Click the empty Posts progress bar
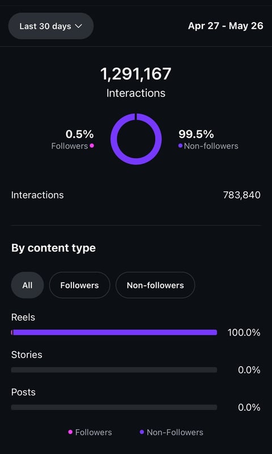Screen dimensions: 272x454 [x=114, y=407]
